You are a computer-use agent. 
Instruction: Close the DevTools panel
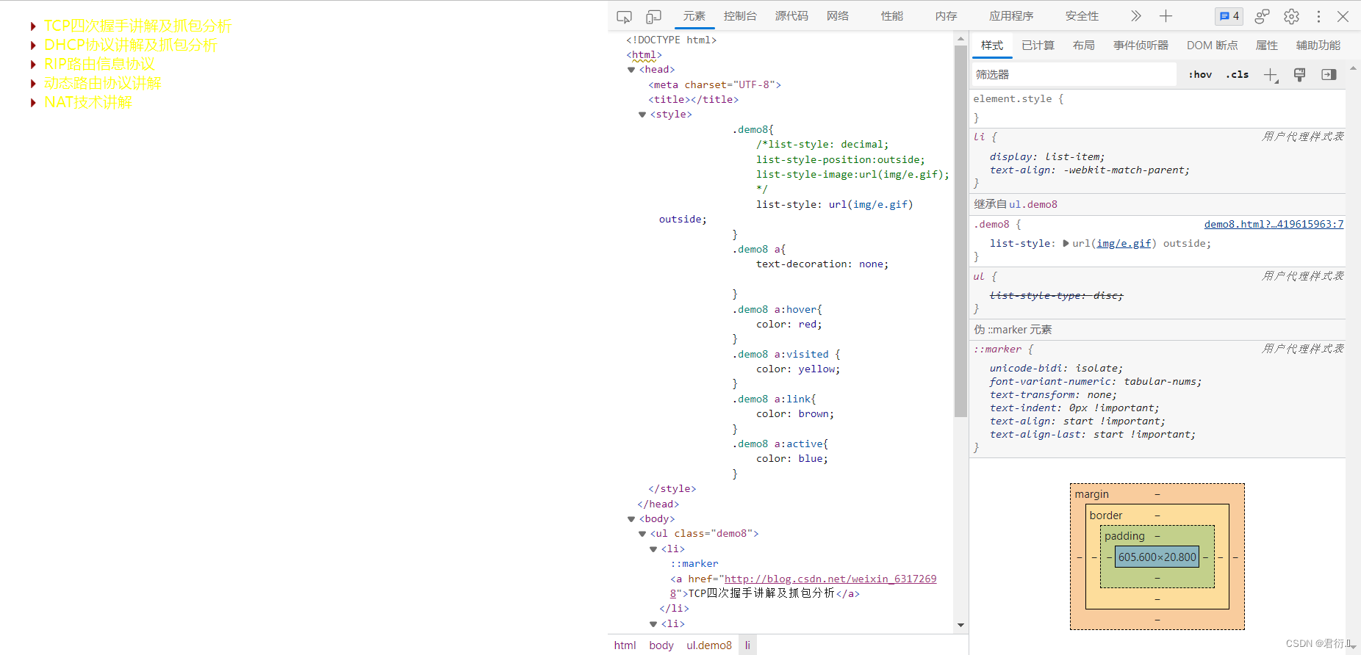point(1343,16)
